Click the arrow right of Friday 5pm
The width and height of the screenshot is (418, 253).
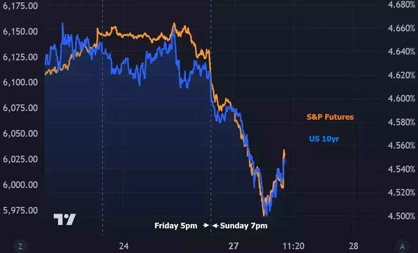206,226
